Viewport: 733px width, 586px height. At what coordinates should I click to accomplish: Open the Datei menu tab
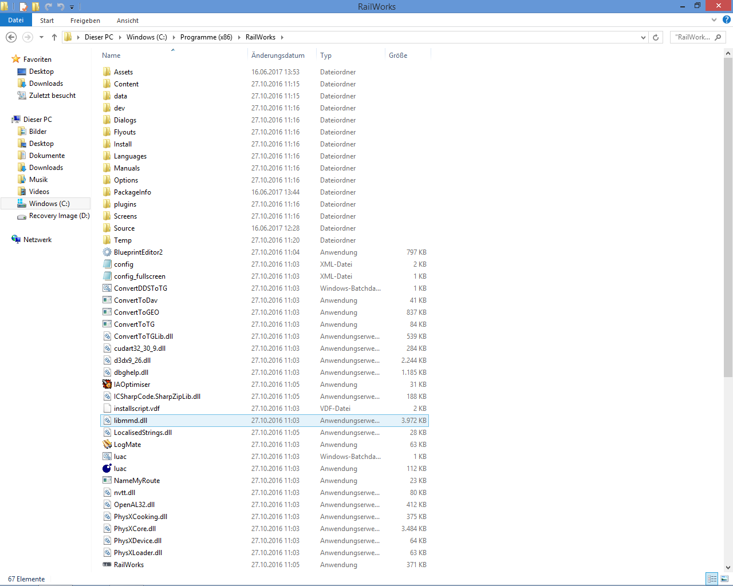tap(16, 20)
